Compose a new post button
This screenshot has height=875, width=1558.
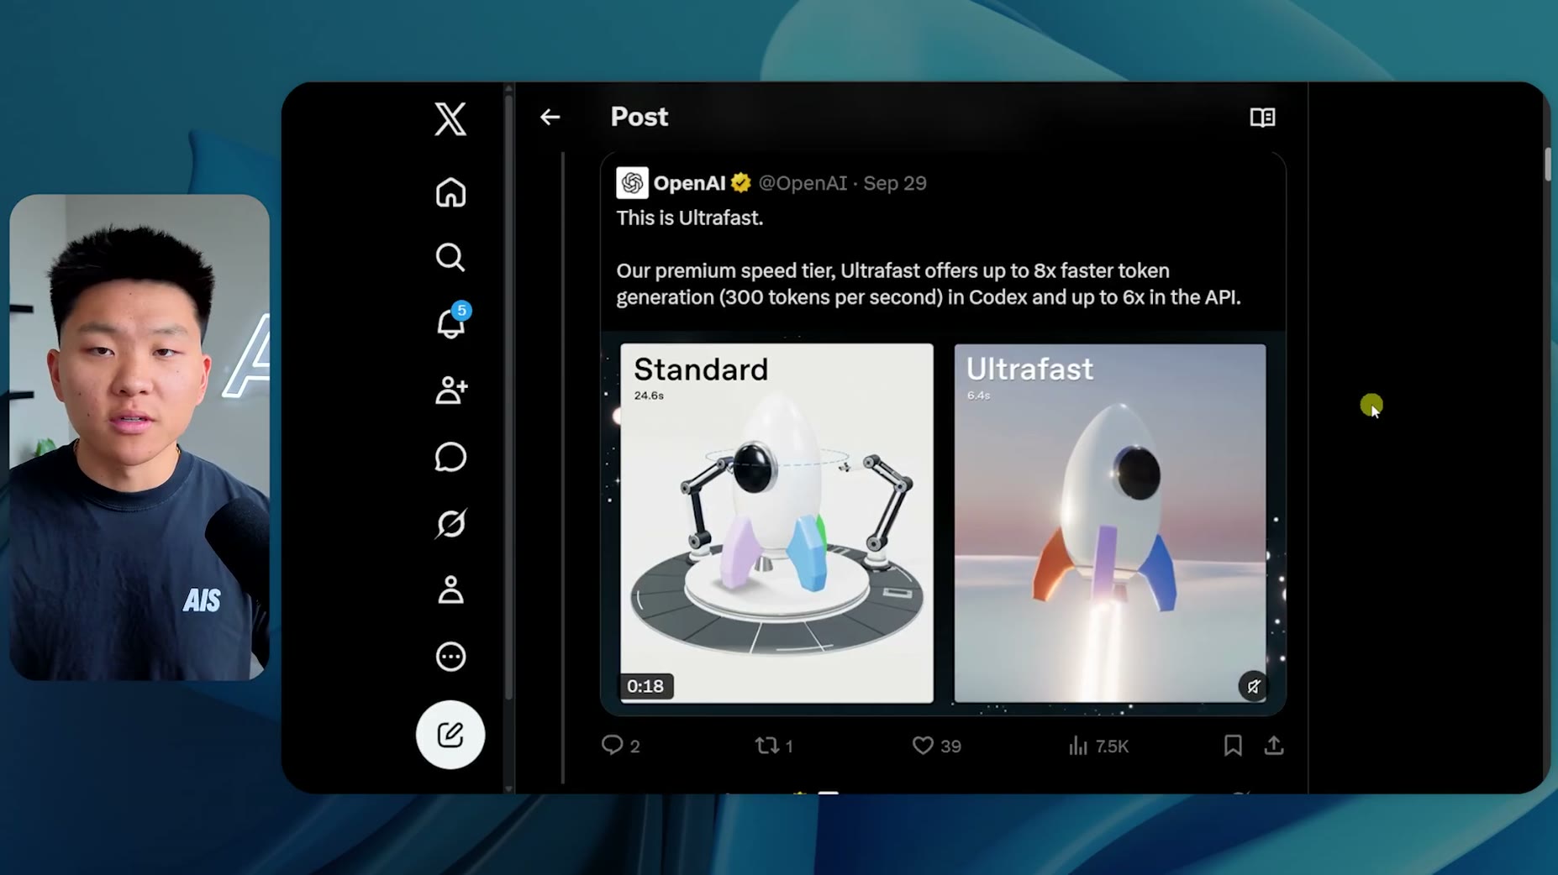[450, 735]
